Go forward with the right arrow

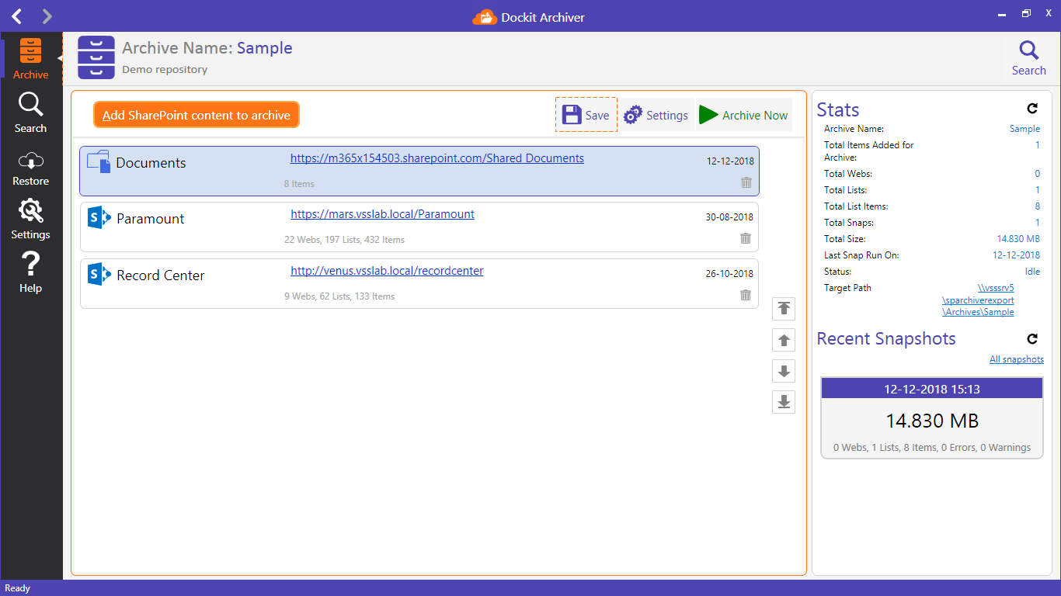click(47, 16)
